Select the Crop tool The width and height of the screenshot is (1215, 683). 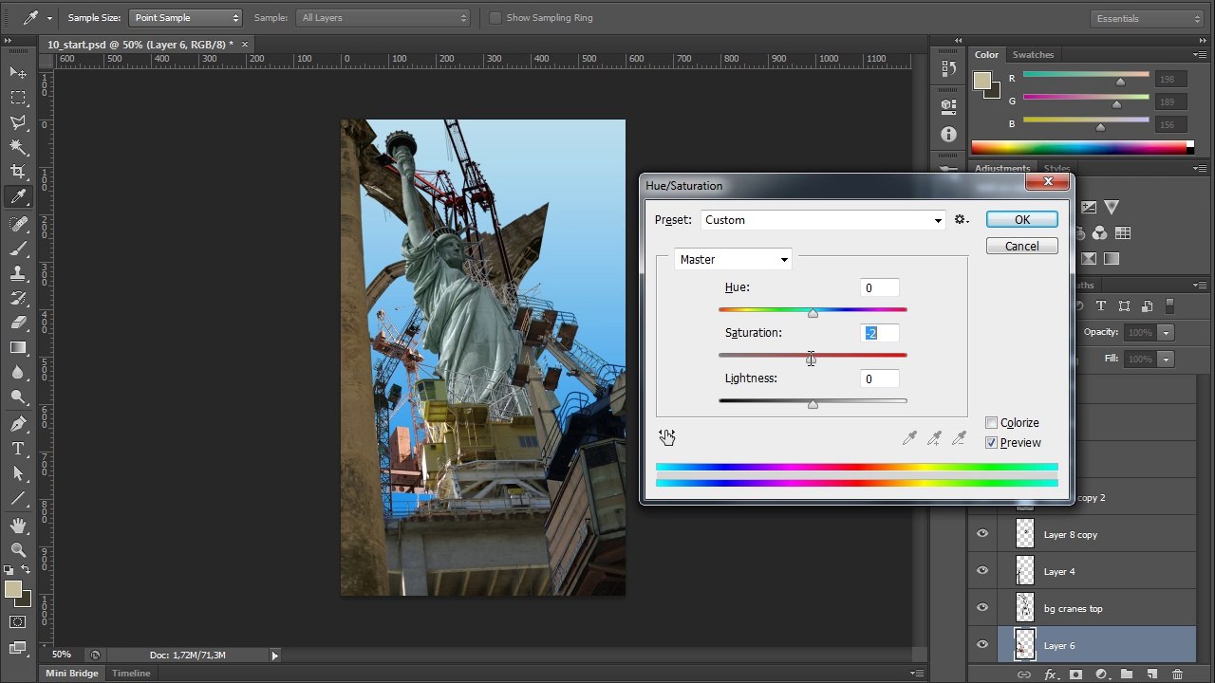click(x=18, y=172)
